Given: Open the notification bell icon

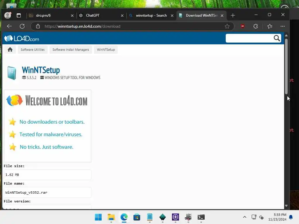Looking at the screenshot, I should pyautogui.click(x=291, y=217).
